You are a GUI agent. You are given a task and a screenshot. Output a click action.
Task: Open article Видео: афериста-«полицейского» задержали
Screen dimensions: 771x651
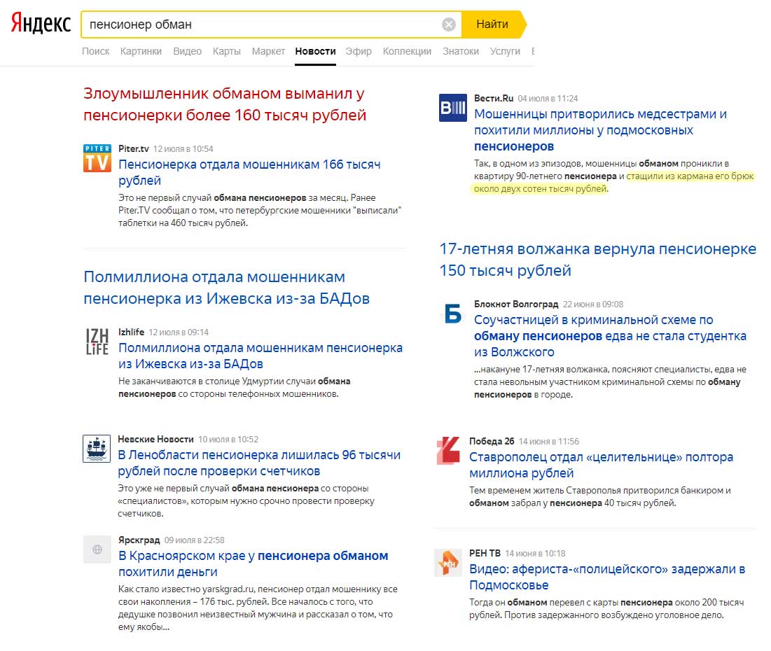607,577
